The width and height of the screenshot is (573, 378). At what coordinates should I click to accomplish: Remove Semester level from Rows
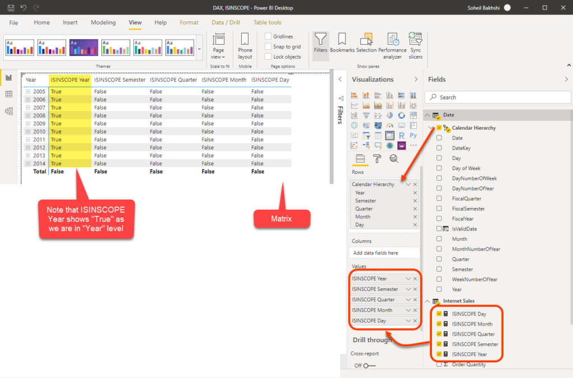(x=415, y=201)
